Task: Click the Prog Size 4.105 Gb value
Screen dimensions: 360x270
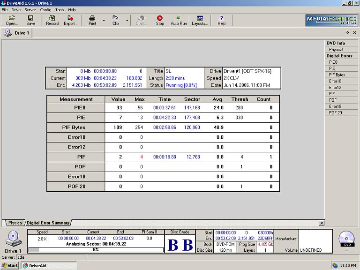Action: click(x=265, y=244)
